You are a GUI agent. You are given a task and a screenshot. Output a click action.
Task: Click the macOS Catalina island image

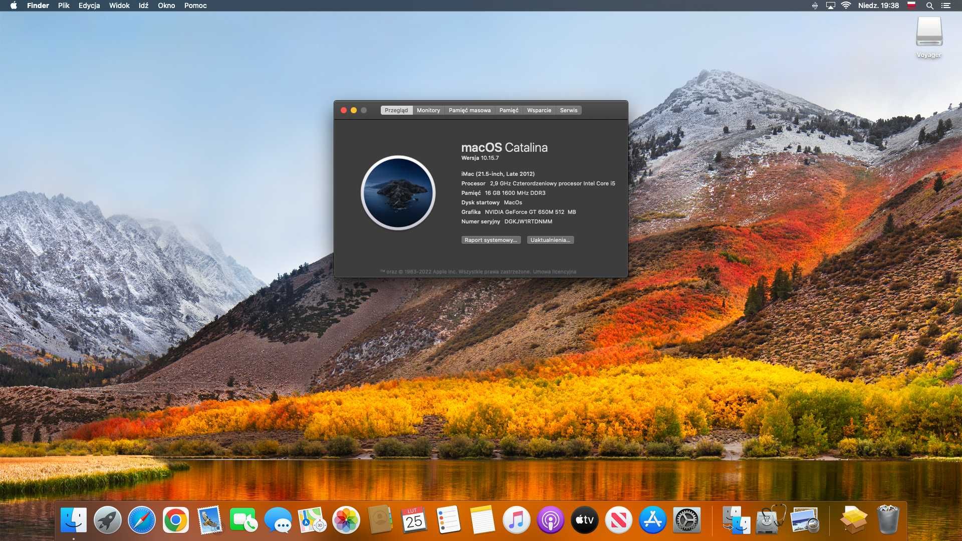coord(398,193)
